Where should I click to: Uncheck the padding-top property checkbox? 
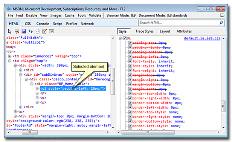click(130, 43)
